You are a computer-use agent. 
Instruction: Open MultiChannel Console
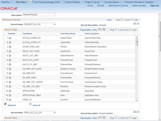[x=118, y=6]
